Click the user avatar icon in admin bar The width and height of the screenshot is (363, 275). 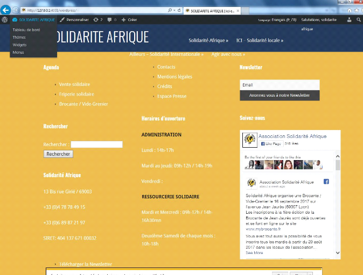click(x=349, y=20)
